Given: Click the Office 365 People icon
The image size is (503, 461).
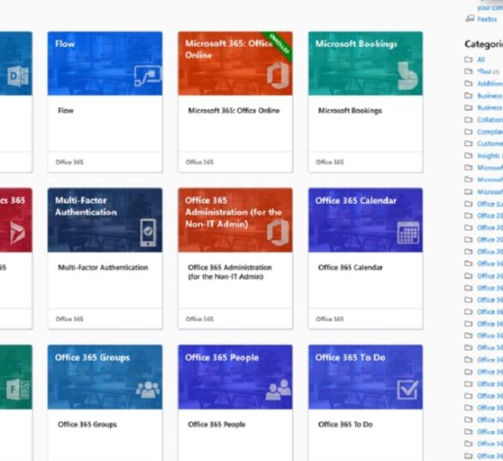Looking at the screenshot, I should point(277,389).
